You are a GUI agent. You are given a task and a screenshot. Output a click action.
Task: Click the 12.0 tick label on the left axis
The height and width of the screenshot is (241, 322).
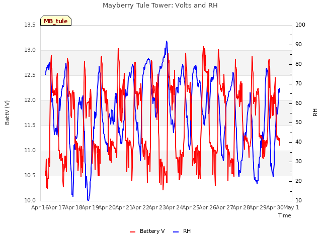[30, 100]
